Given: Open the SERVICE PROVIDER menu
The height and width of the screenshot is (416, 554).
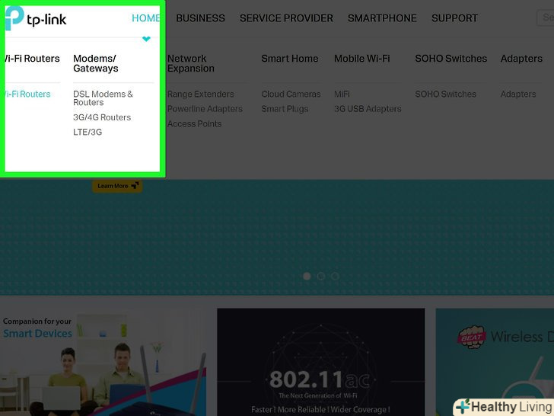Looking at the screenshot, I should tap(286, 18).
